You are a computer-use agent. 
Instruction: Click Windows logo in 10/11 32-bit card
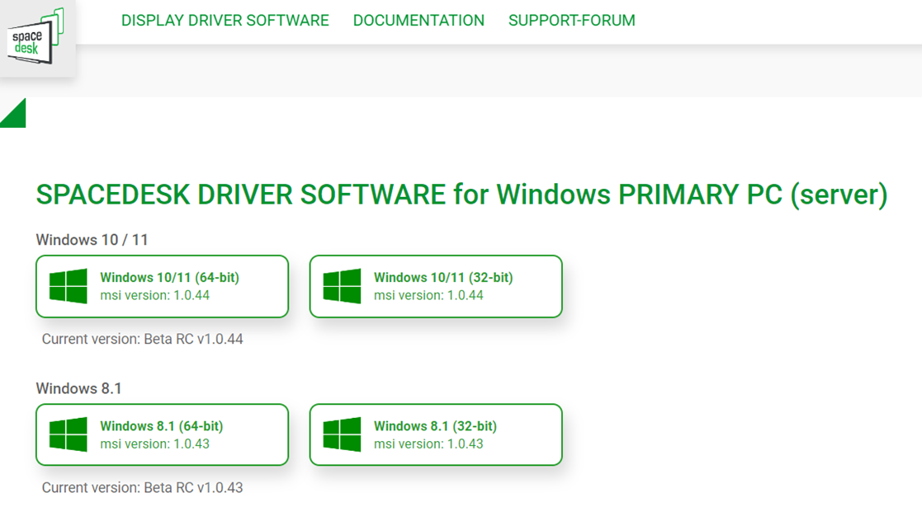[x=342, y=286]
